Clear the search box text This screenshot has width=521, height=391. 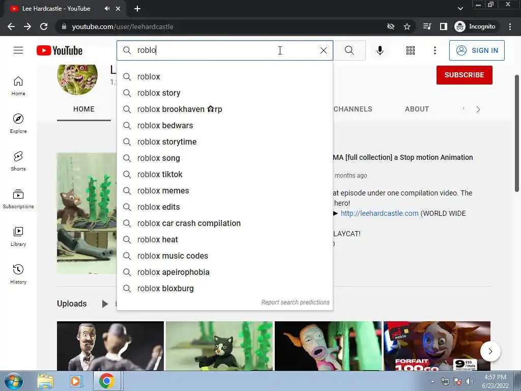pos(323,50)
